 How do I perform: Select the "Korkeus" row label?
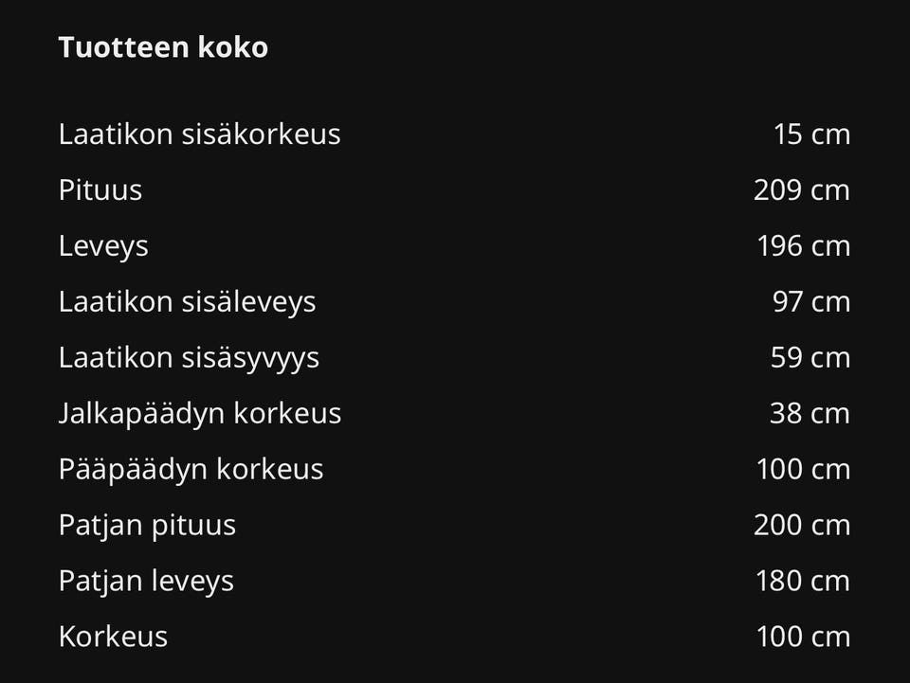coord(113,637)
